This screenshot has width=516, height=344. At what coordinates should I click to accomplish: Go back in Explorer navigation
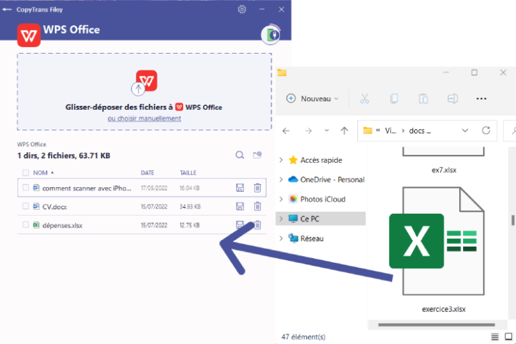(x=286, y=131)
